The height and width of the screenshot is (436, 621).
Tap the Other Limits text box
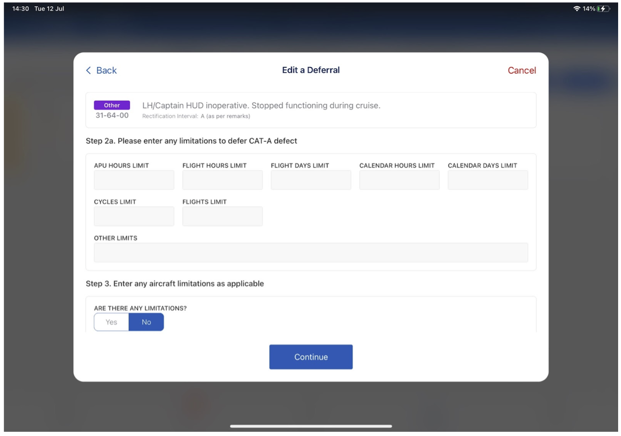tap(311, 253)
